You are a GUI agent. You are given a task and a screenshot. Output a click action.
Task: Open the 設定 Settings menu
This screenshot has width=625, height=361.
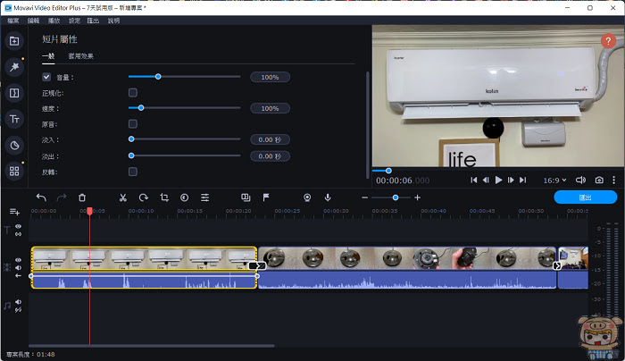point(74,21)
